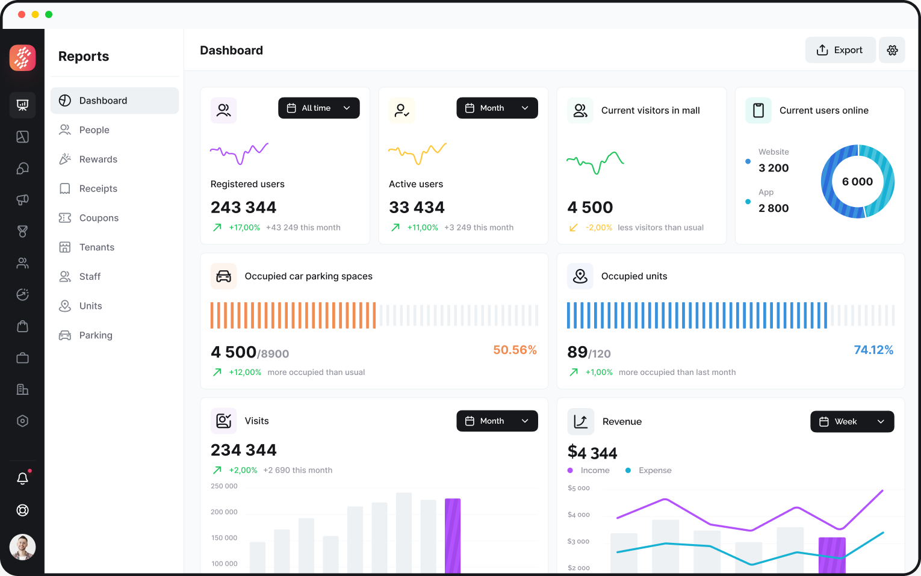This screenshot has height=576, width=921.
Task: Open Receipts in Reports menu
Action: click(x=114, y=188)
